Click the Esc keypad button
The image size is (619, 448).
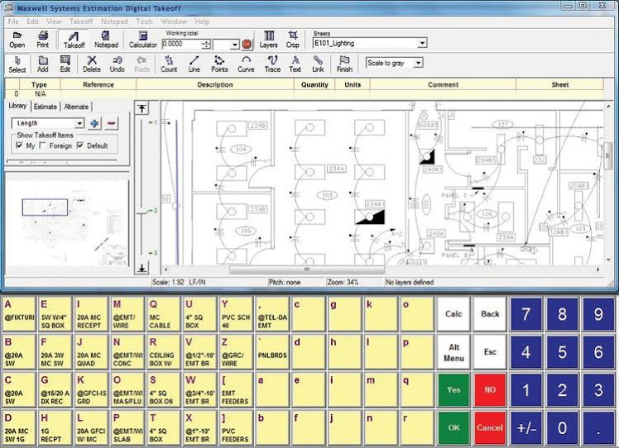[490, 352]
